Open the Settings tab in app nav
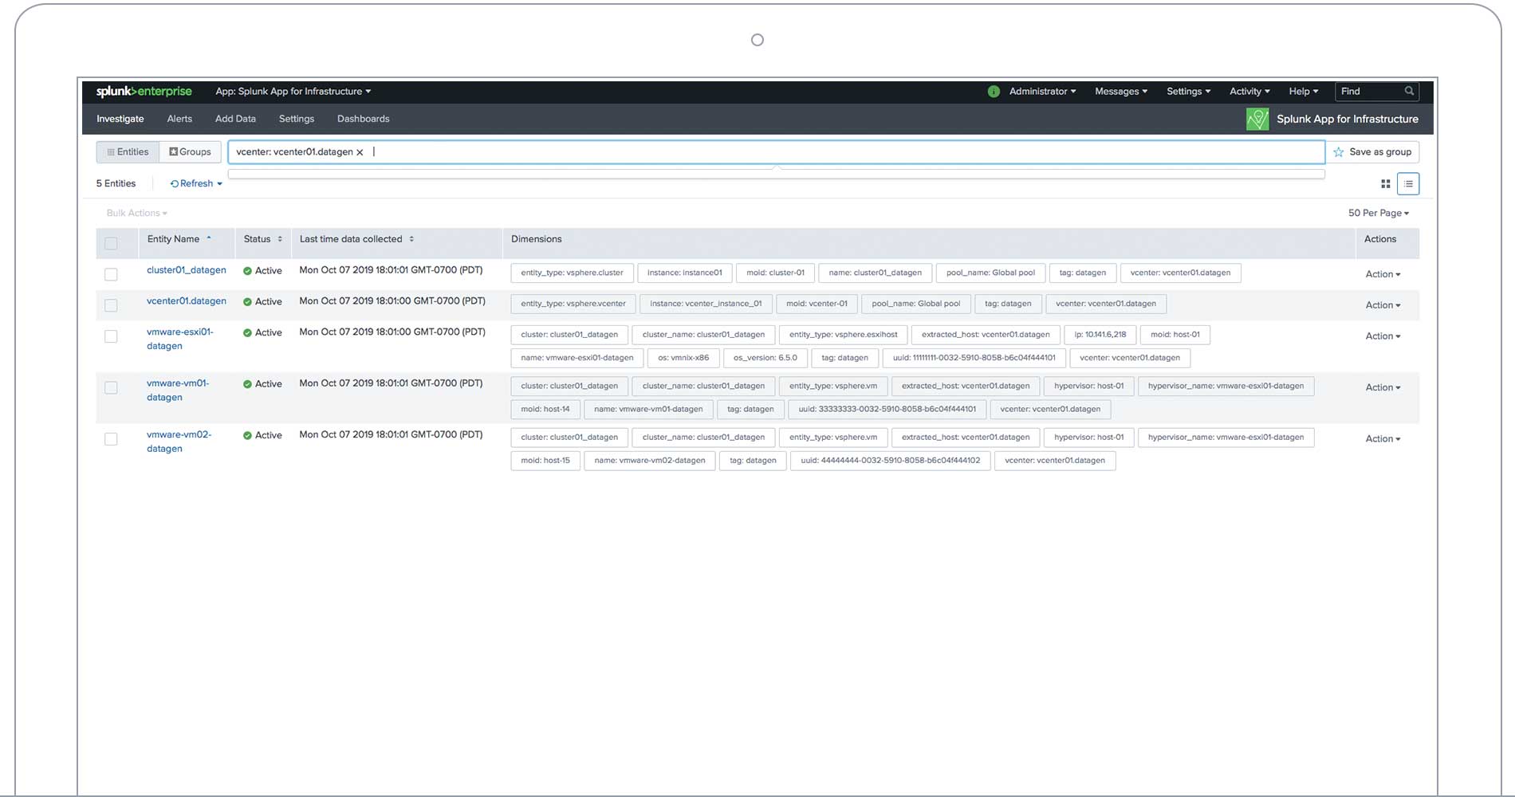This screenshot has height=797, width=1515. (x=297, y=119)
